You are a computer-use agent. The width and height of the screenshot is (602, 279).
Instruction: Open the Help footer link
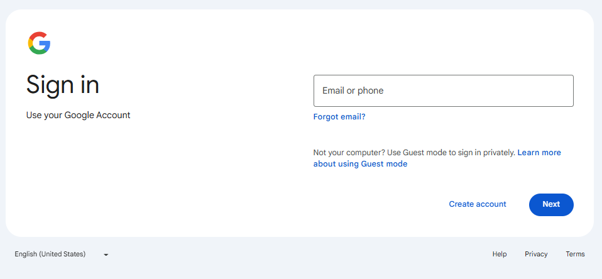coord(500,254)
